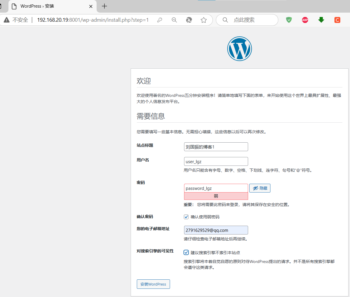Click the 对搜索引擎的可见性 label
Image resolution: width=350 pixels, height=297 pixels.
[x=155, y=251]
